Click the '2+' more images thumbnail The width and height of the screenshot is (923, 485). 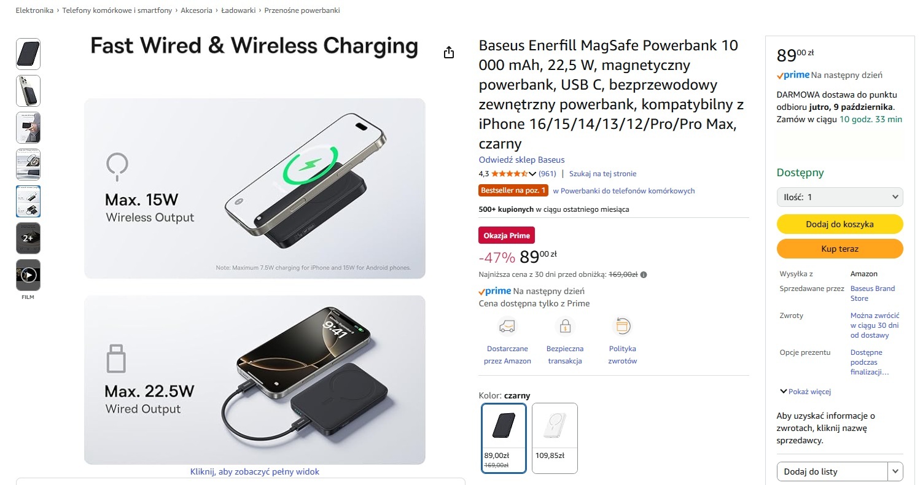point(28,238)
